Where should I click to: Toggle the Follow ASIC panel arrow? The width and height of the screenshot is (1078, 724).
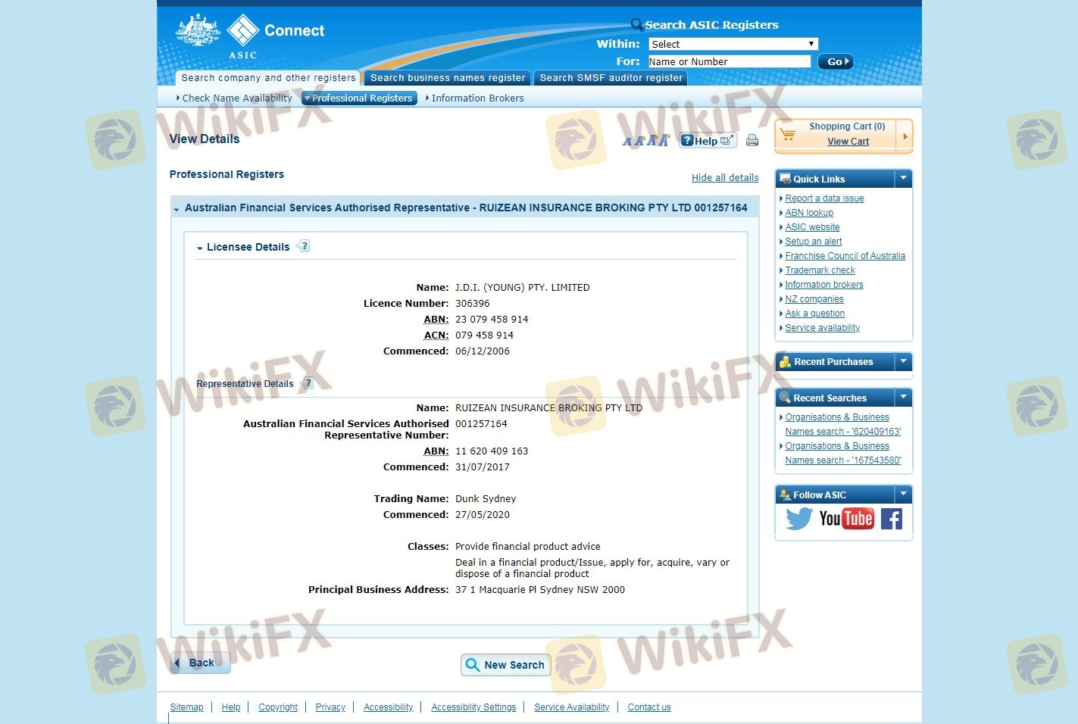(x=903, y=495)
